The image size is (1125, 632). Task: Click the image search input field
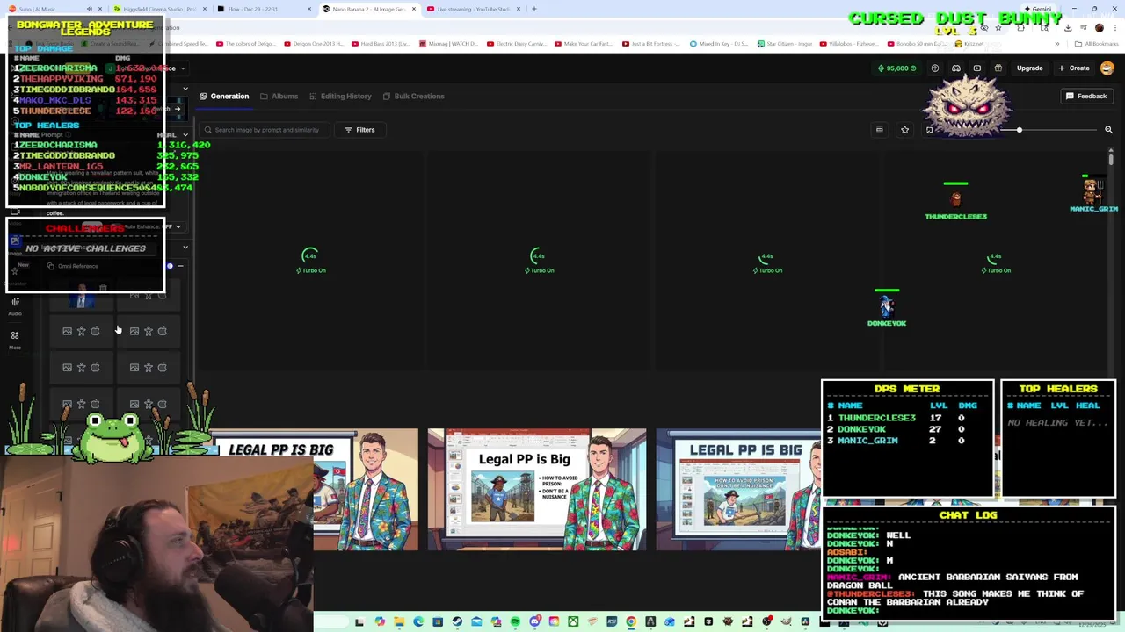(x=265, y=130)
